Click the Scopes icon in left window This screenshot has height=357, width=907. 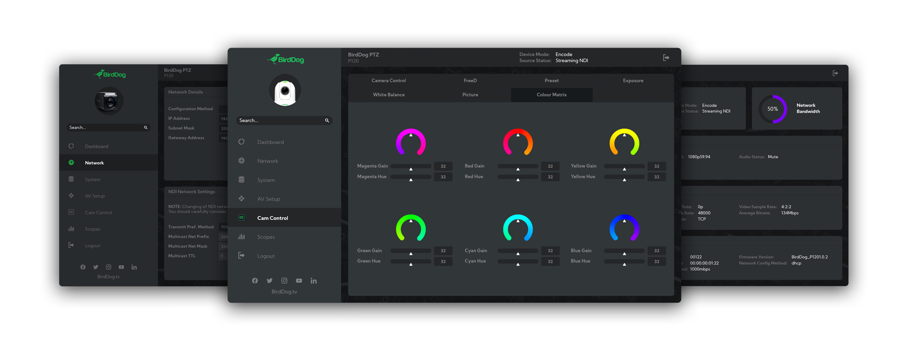[x=71, y=229]
